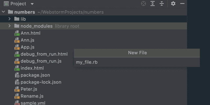Viewport: 210px width, 105px height.
Task: Click the JS icon beside Ann.js
Action: click(x=17, y=40)
